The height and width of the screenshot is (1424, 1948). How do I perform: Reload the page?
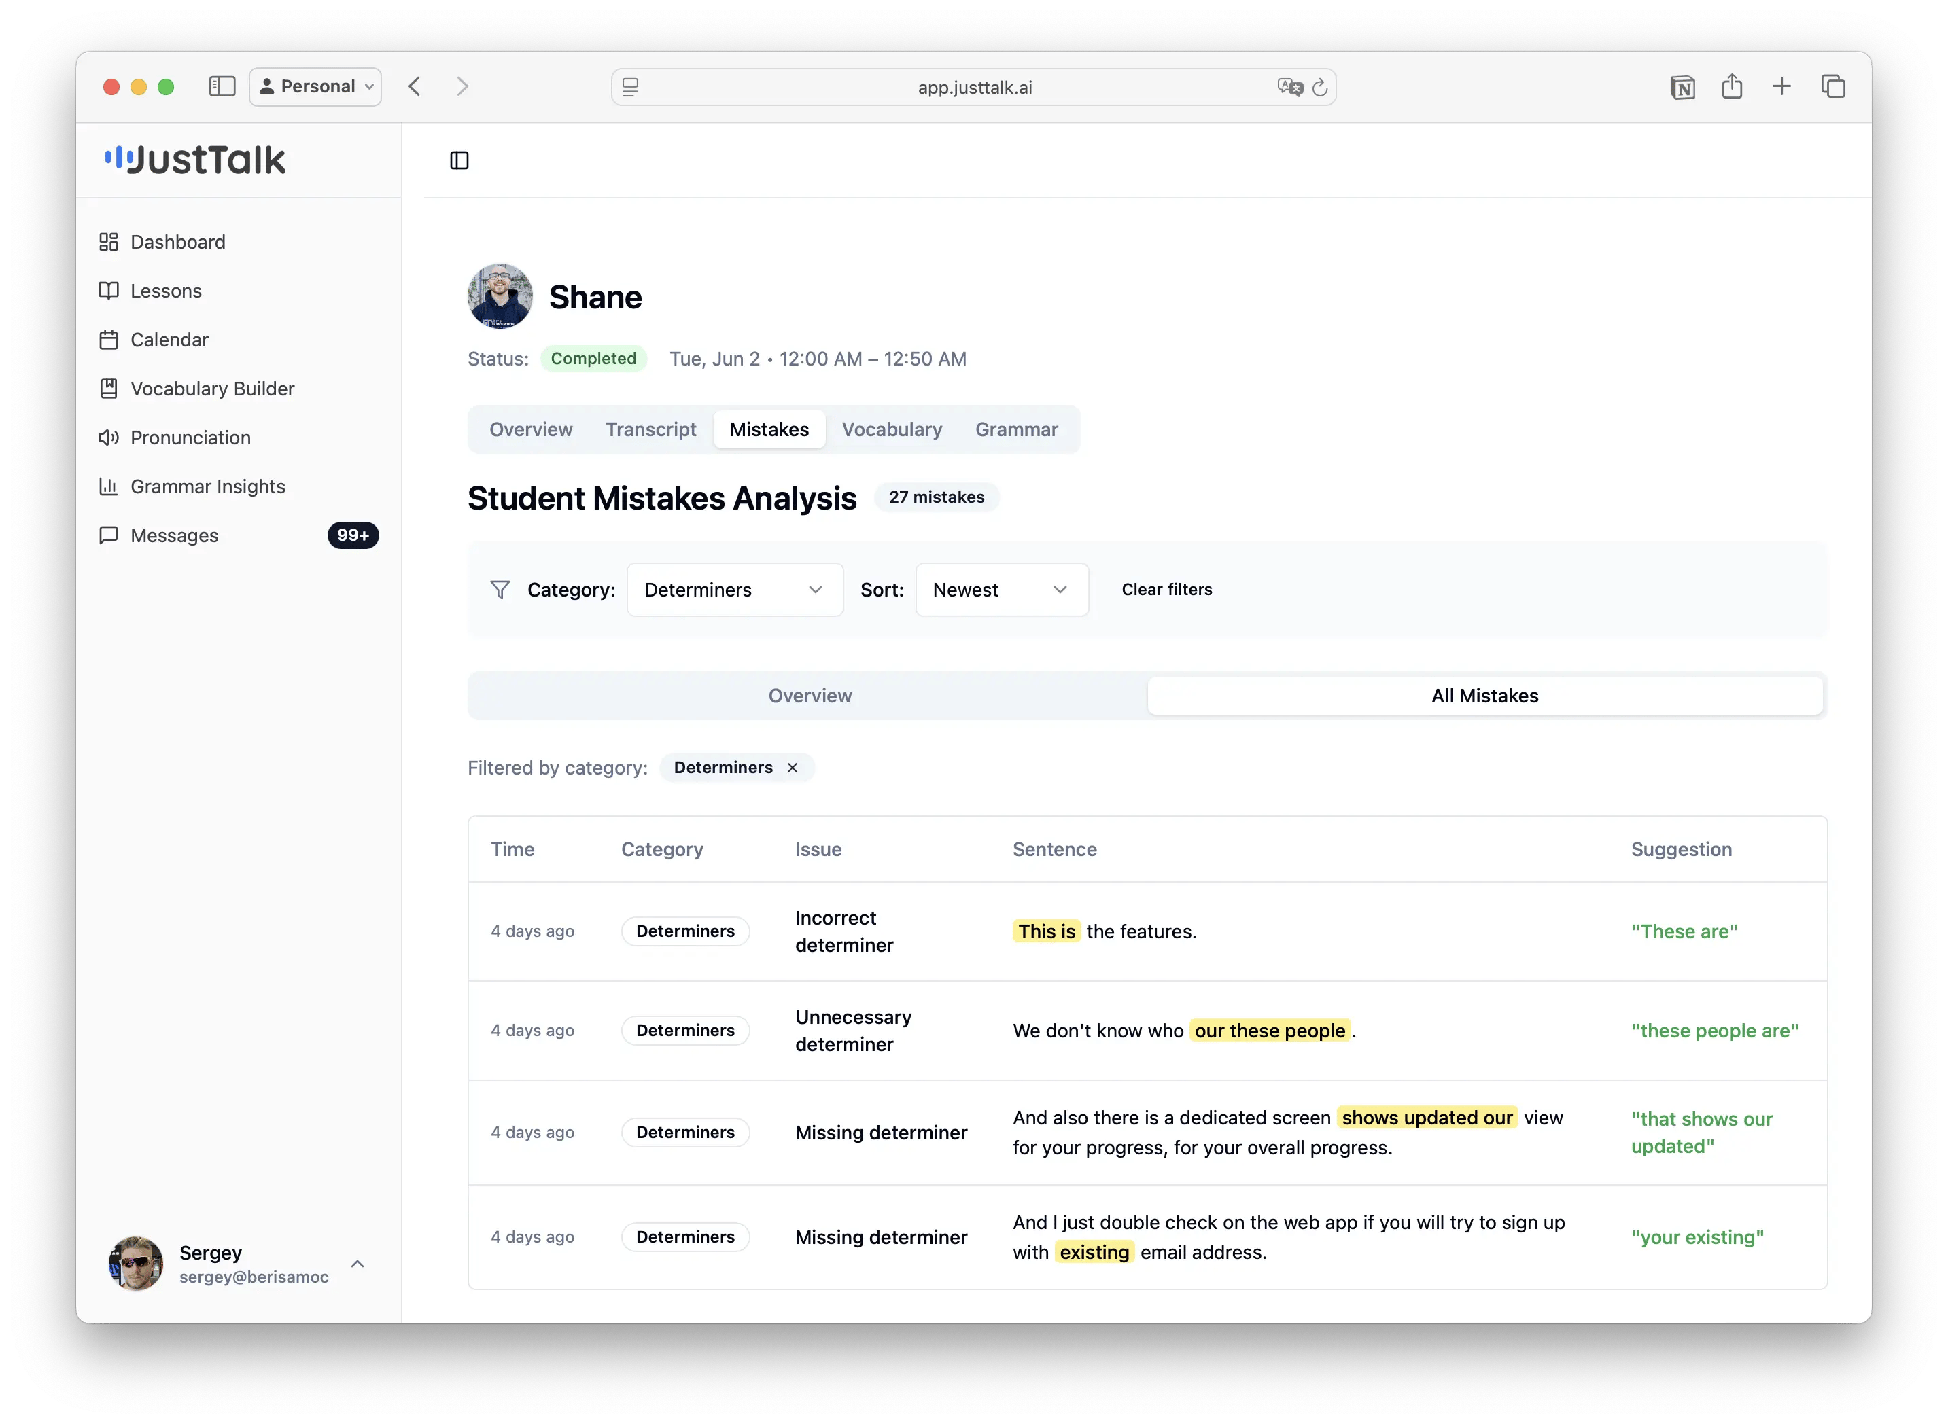tap(1320, 87)
